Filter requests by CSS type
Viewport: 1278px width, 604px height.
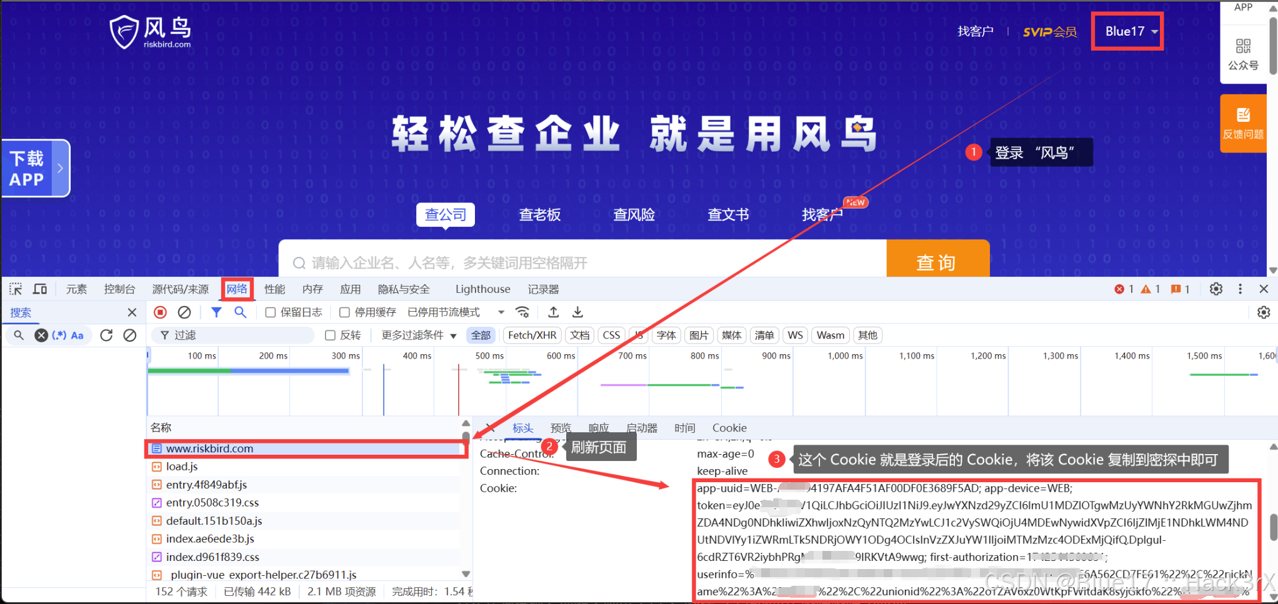click(611, 335)
